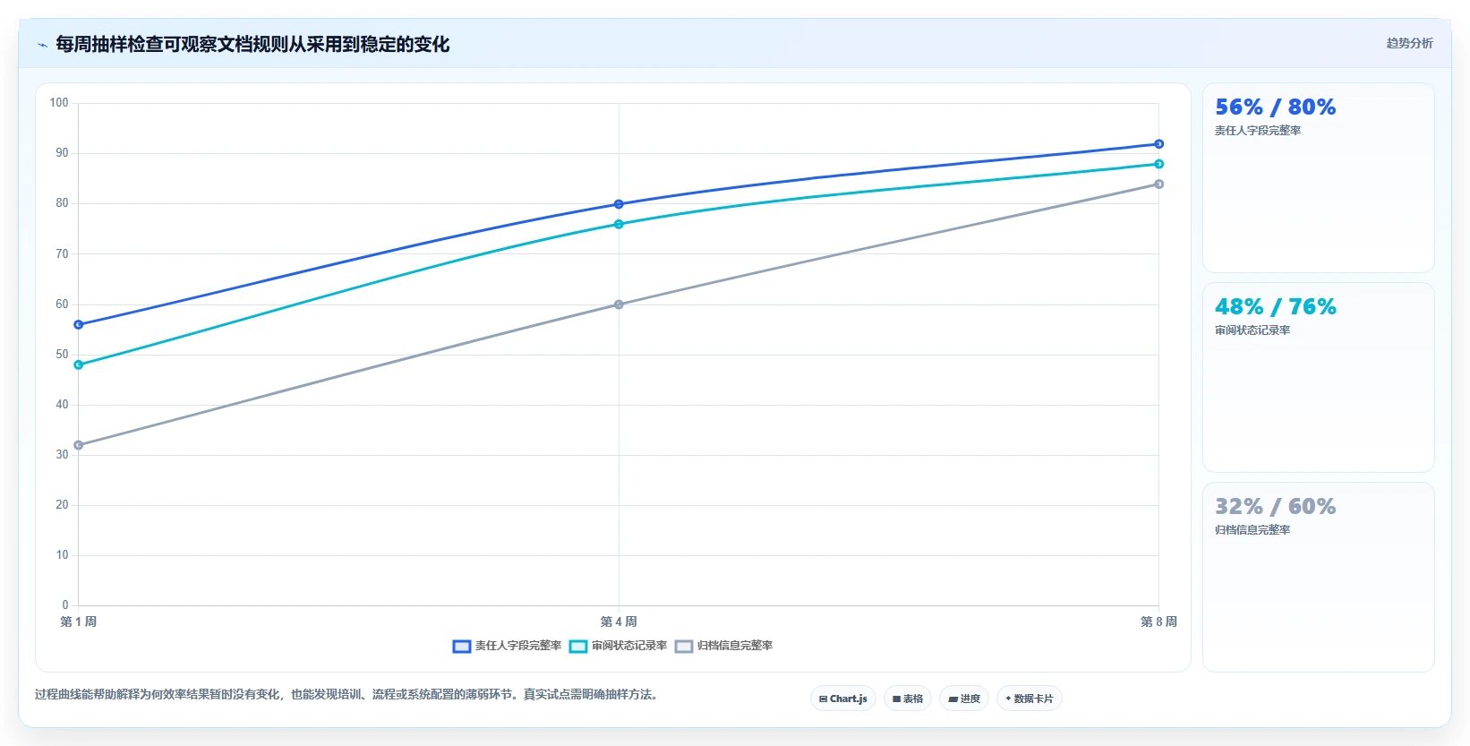Click the '56% / 80%' card value
This screenshot has width=1470, height=746.
pyautogui.click(x=1275, y=107)
